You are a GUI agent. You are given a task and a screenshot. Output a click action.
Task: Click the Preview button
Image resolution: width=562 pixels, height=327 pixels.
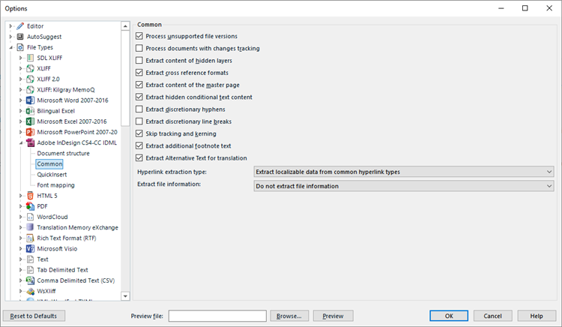333,316
